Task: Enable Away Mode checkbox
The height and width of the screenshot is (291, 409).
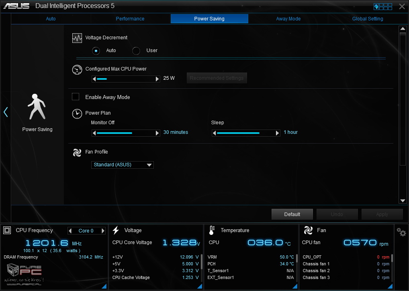Action: [x=76, y=97]
